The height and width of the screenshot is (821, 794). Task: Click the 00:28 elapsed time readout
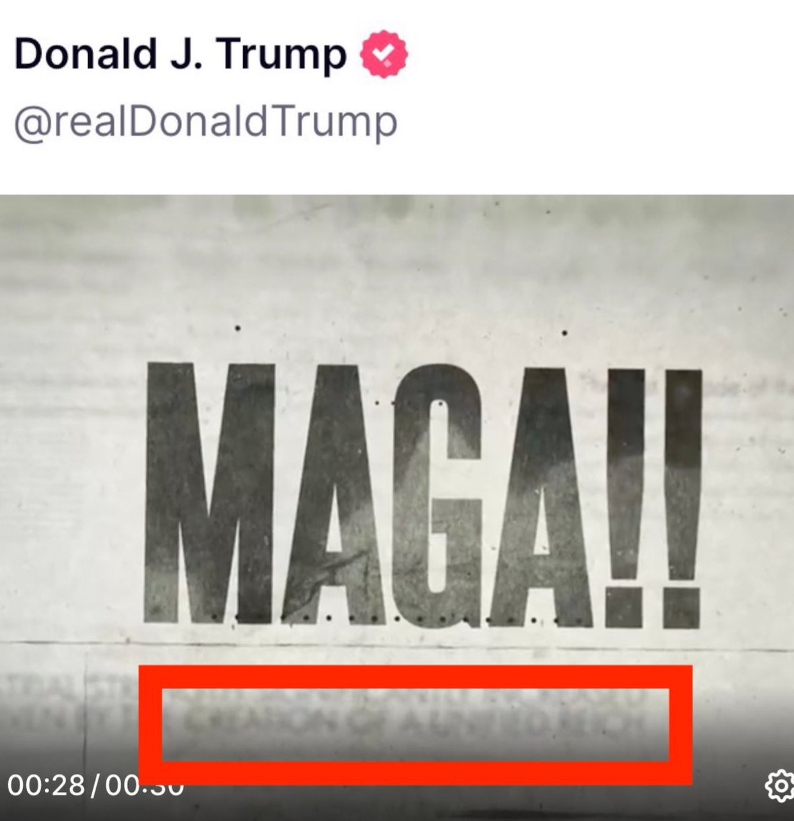click(46, 786)
